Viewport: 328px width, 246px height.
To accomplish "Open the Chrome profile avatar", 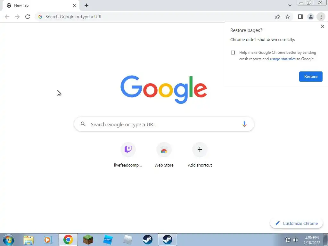I will coord(311,17).
